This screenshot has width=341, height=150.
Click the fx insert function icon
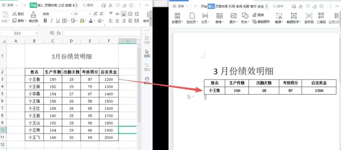click(59, 33)
